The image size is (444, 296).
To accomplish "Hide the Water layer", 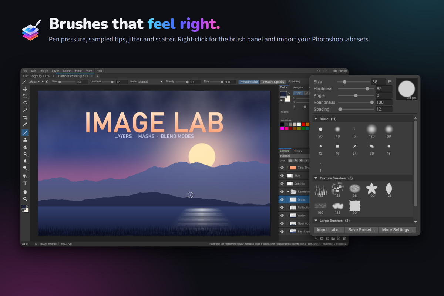I will (282, 215).
